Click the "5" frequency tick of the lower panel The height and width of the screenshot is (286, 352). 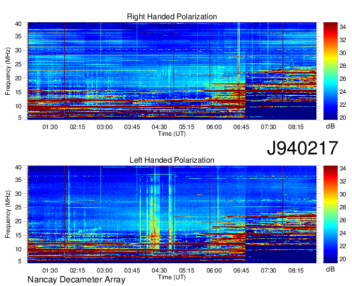(x=20, y=261)
